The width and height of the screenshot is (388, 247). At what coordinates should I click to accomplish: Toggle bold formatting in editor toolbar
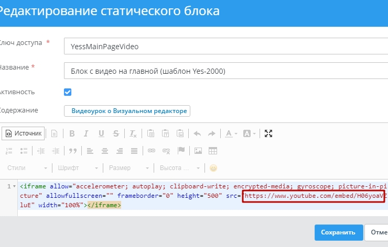[72, 133]
